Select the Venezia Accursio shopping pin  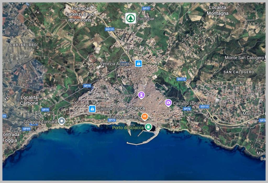[139, 64]
